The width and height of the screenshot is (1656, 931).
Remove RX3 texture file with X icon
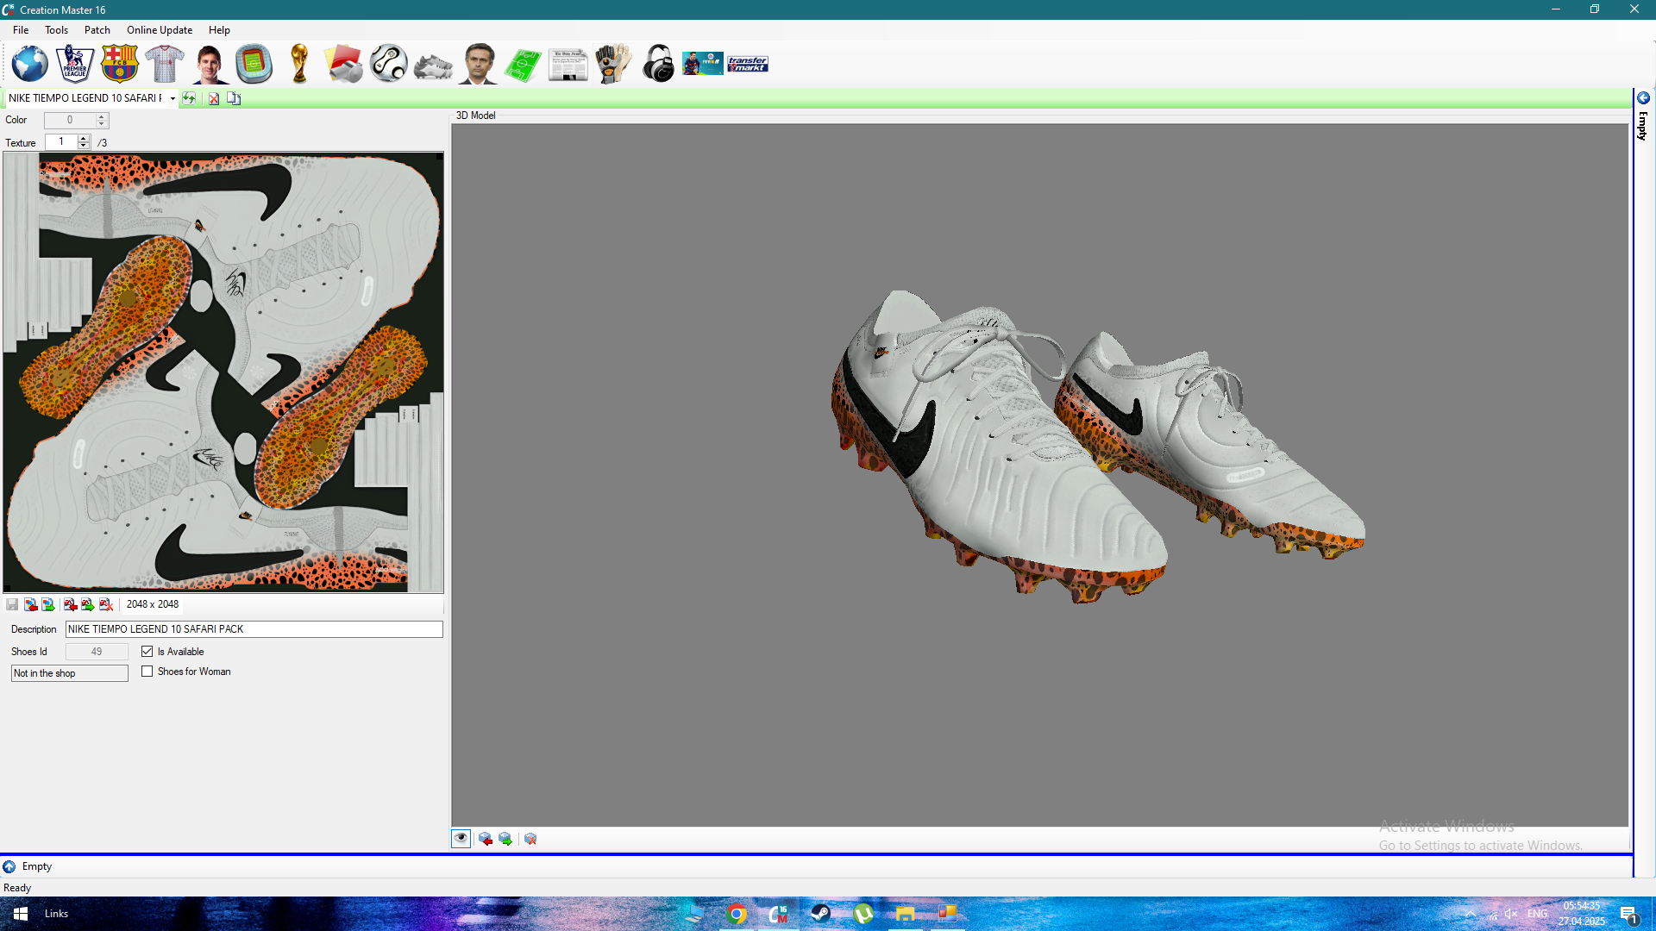[x=106, y=604]
